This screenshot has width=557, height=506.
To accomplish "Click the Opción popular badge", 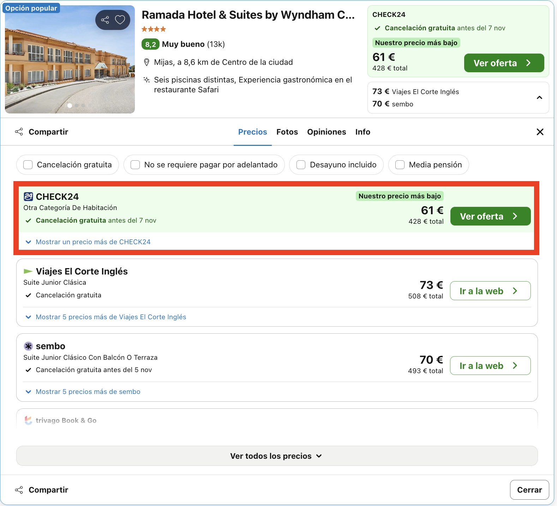I will coord(31,8).
